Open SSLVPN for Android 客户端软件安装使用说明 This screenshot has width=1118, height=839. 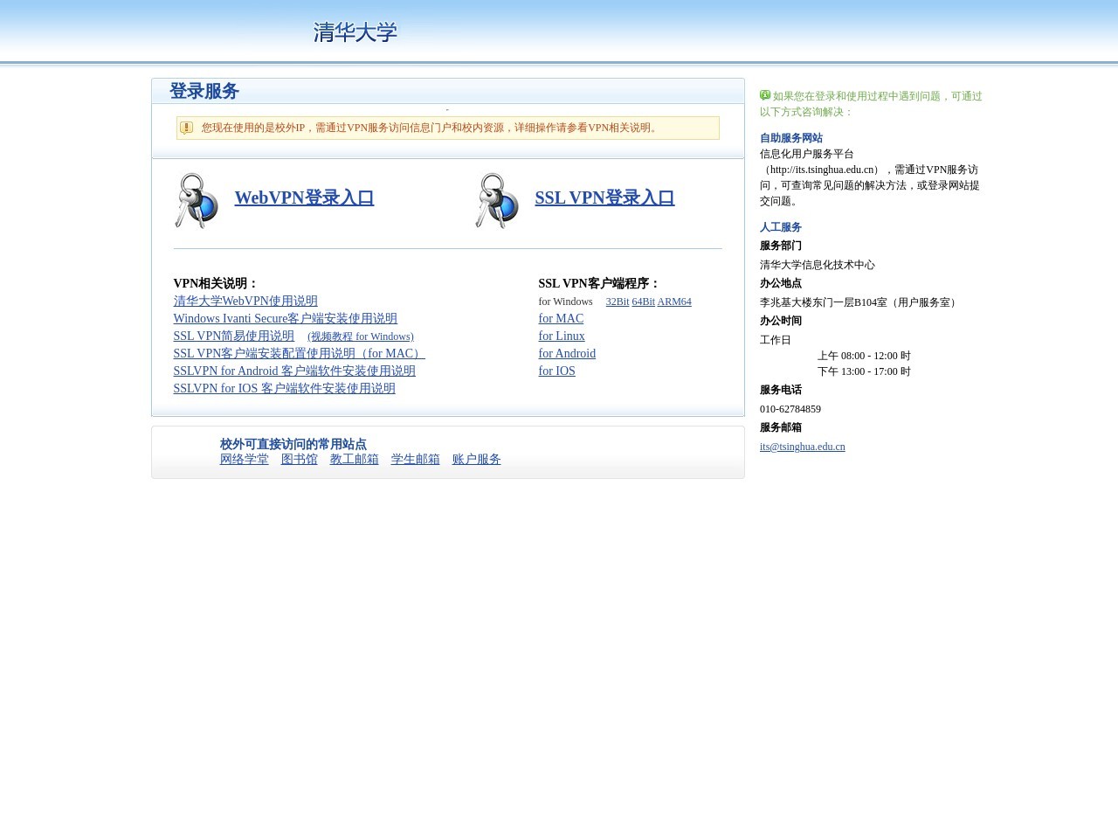[294, 371]
